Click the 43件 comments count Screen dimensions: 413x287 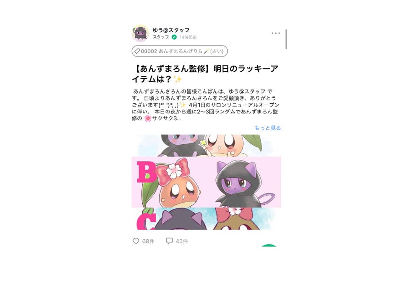point(182,241)
